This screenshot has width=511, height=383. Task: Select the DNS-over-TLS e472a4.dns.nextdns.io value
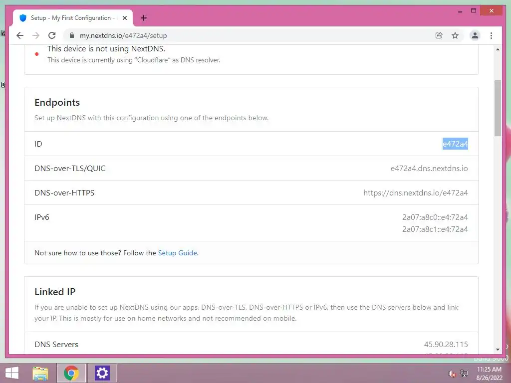(x=429, y=169)
